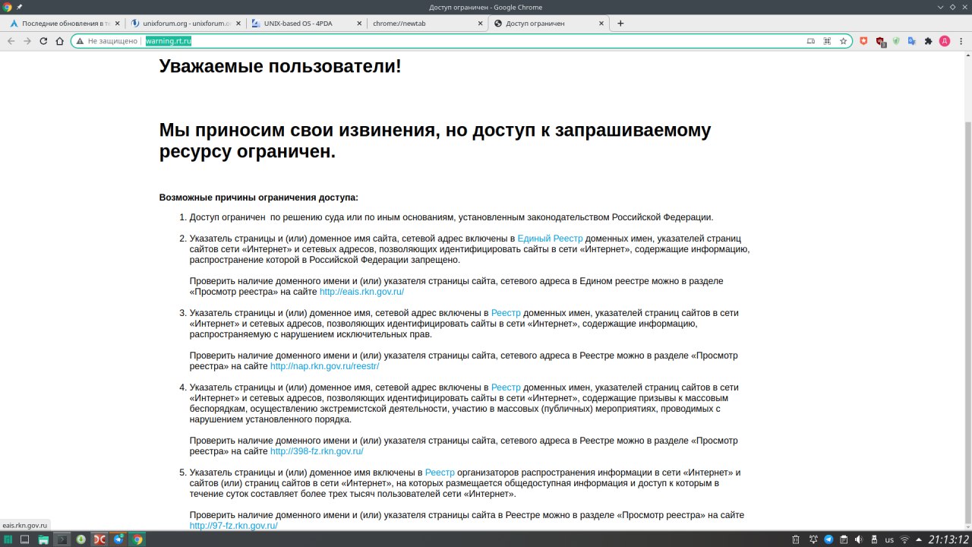
Task: Click the 'Не защищено' security warning
Action: pos(107,41)
